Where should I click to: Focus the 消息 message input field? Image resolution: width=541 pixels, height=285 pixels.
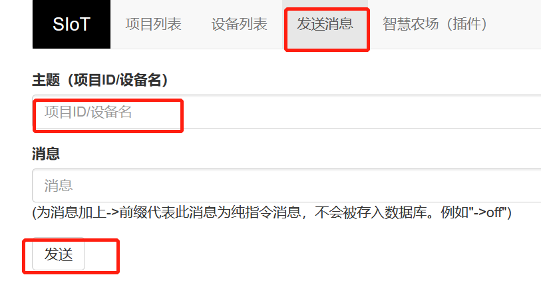point(286,186)
